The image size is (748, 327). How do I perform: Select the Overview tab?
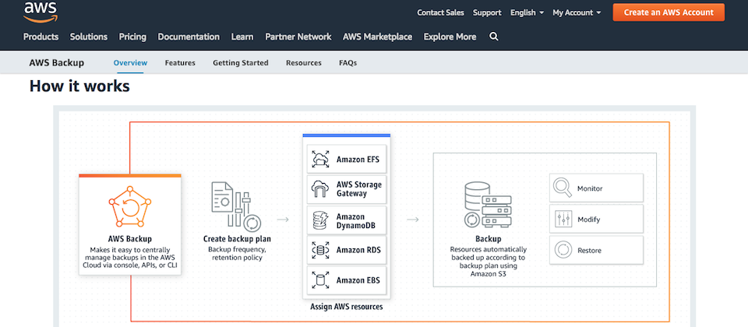point(130,62)
